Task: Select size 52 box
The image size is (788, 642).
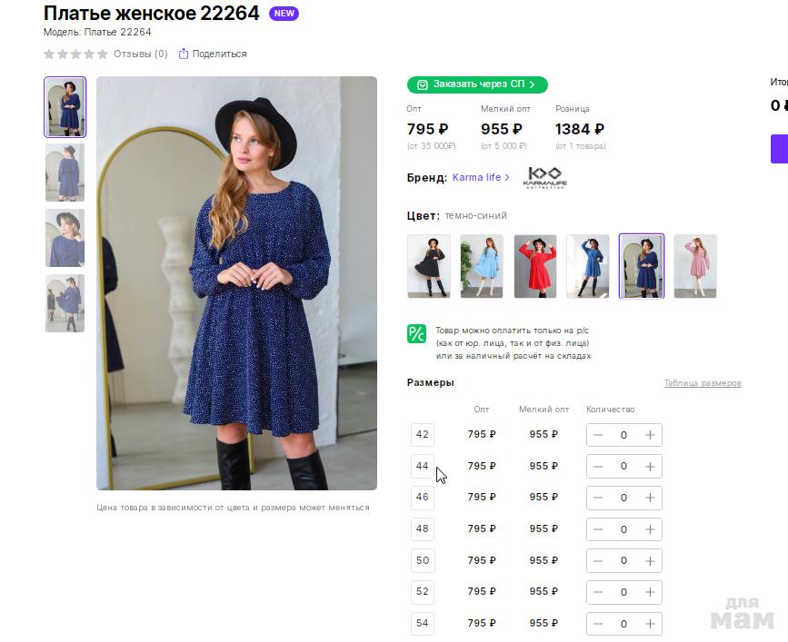Action: [423, 592]
